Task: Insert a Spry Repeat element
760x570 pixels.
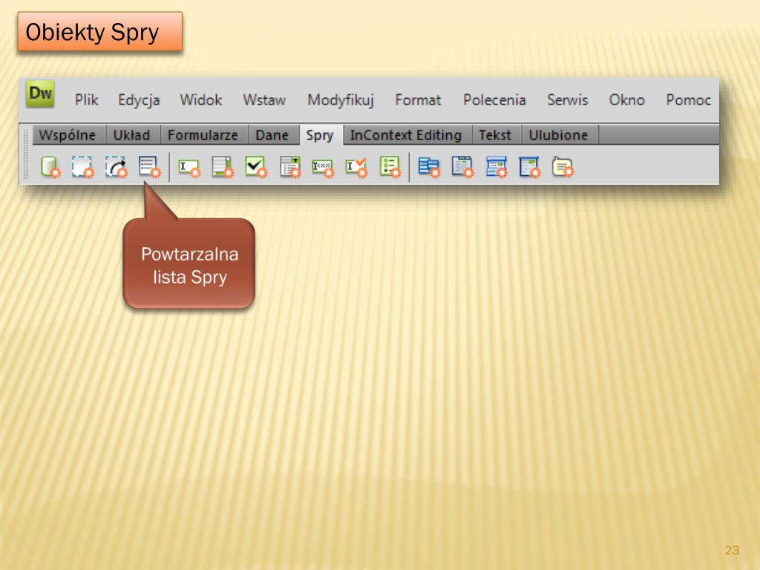Action: point(117,167)
